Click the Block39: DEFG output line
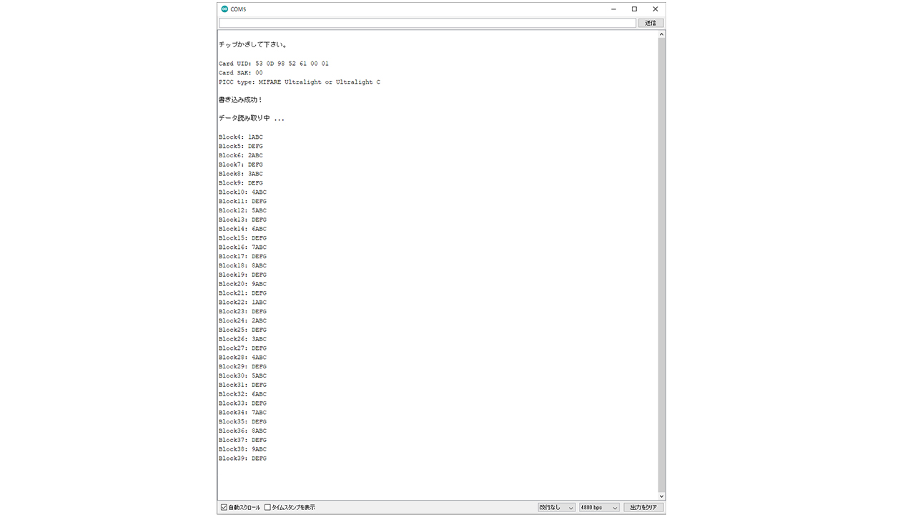Viewport: 915px width, 515px height. coord(242,458)
